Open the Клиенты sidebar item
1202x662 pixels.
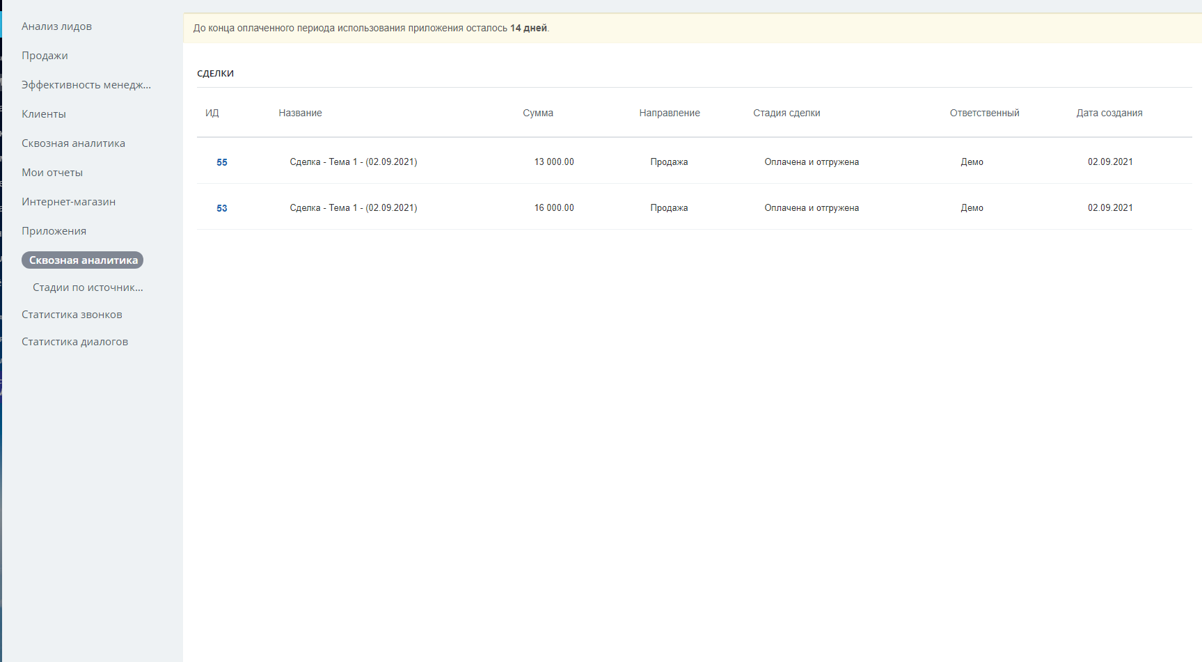pyautogui.click(x=44, y=114)
